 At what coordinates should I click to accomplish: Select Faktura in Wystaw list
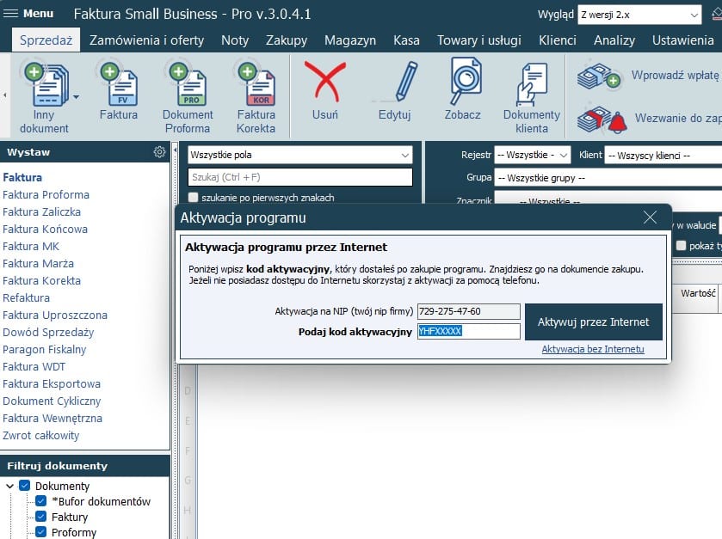22,178
